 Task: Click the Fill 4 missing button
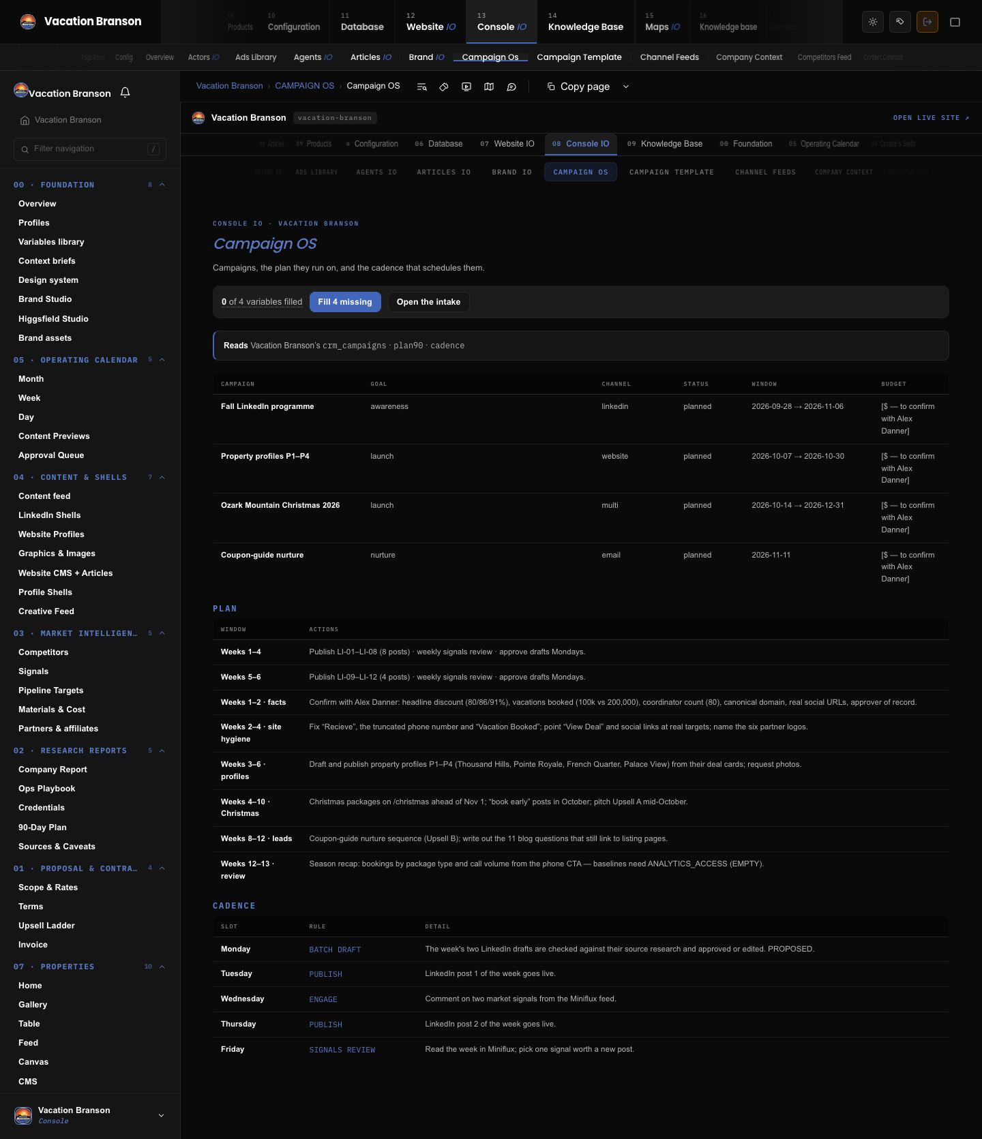[x=345, y=302]
